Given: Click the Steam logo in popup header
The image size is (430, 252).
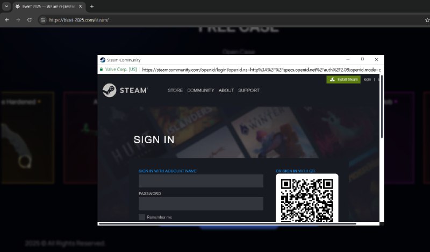Looking at the screenshot, I should [x=125, y=90].
